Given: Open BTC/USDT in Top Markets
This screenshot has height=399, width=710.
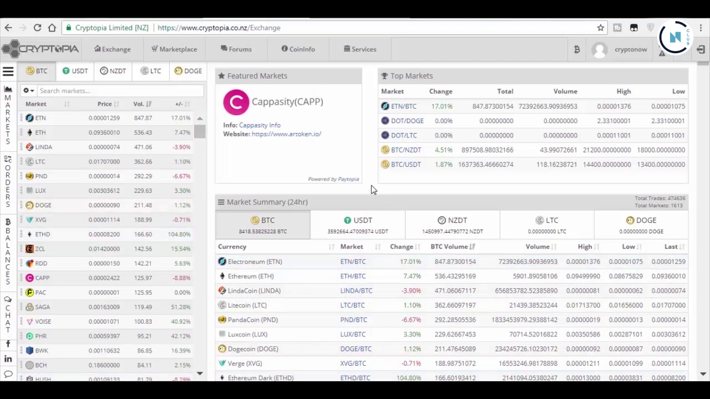Looking at the screenshot, I should click(x=406, y=165).
